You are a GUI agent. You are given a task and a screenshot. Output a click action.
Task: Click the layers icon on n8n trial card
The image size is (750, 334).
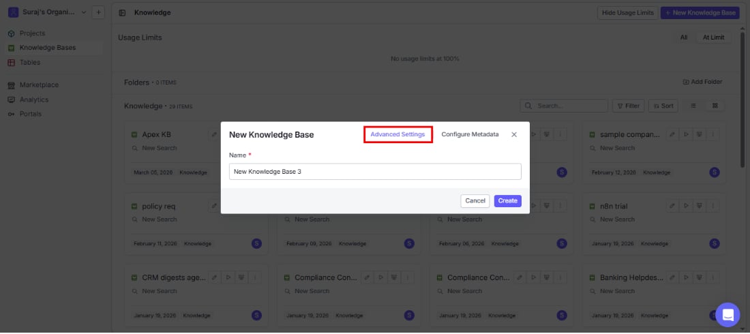700,207
